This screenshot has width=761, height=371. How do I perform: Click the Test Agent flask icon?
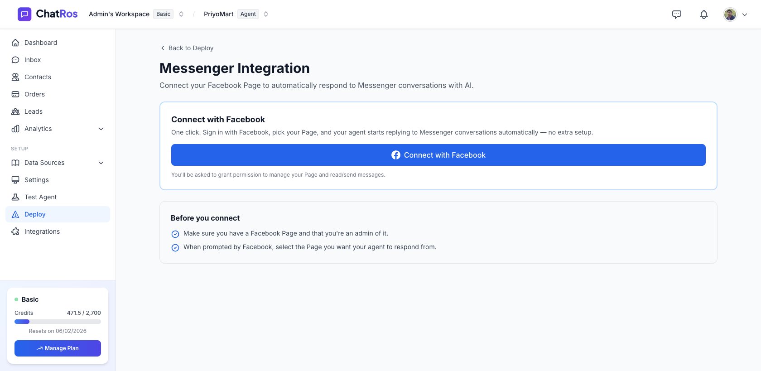pyautogui.click(x=15, y=197)
